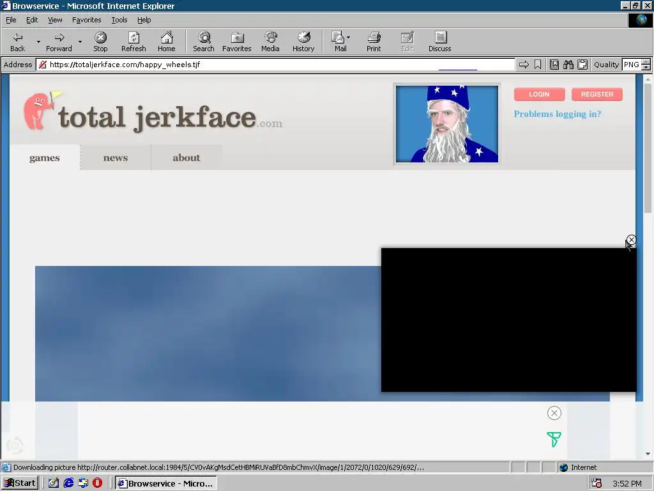Decrease Quality with the down spinner

pos(646,67)
